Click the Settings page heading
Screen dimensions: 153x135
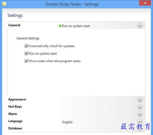click(x=15, y=16)
